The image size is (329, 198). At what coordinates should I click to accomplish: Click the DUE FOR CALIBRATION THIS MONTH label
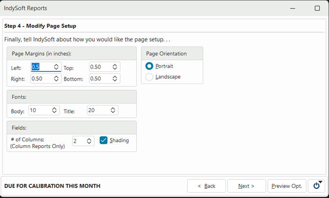click(52, 186)
